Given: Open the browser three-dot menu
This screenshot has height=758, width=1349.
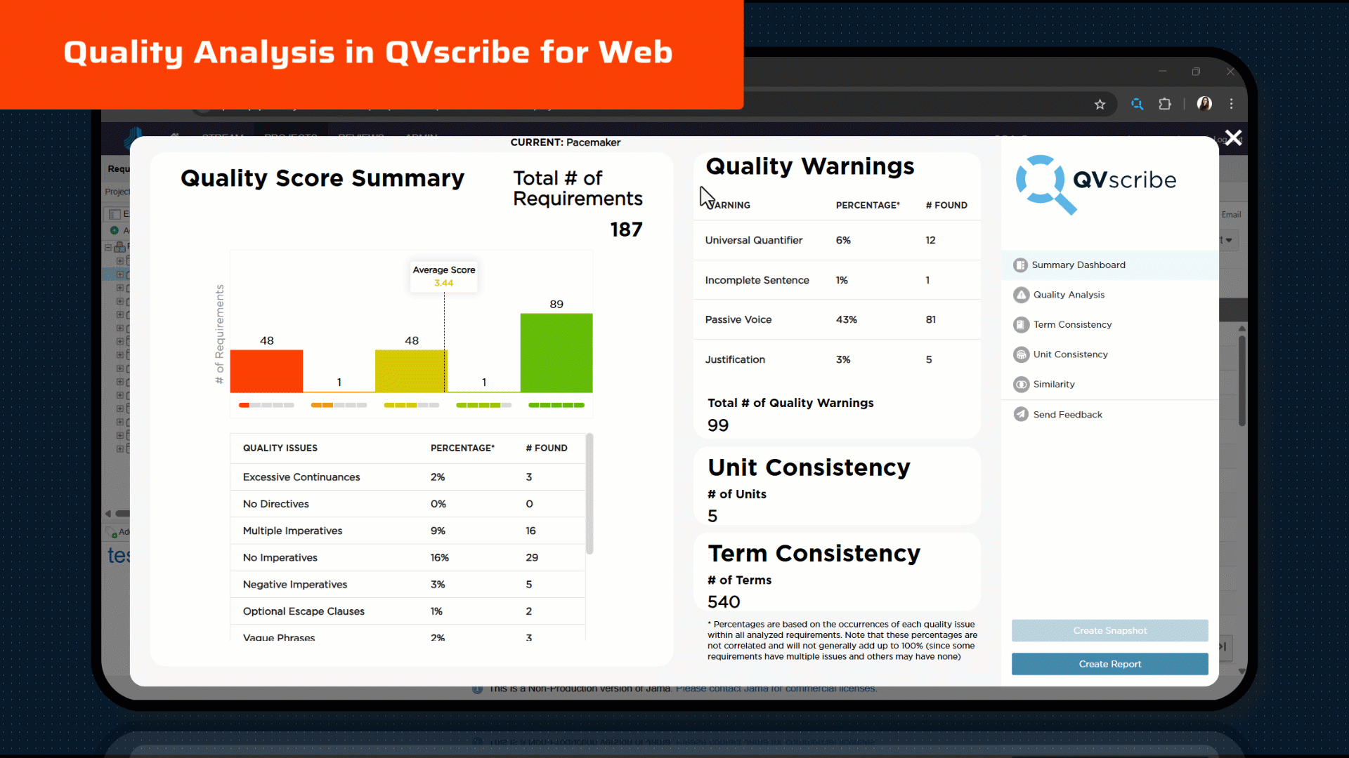Looking at the screenshot, I should [x=1231, y=104].
